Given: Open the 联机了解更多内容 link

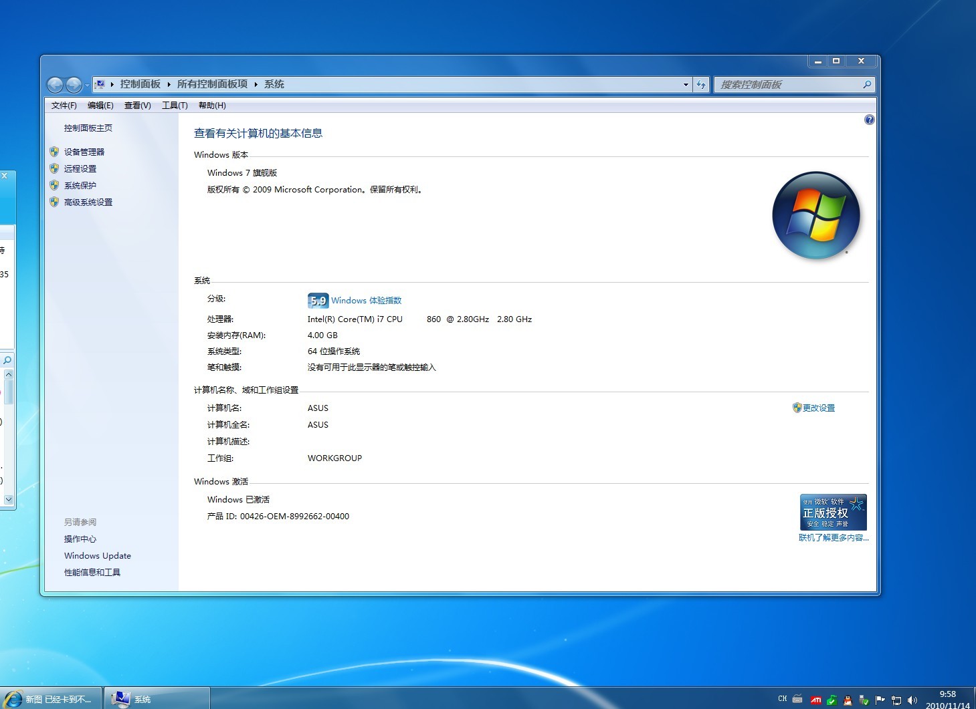Looking at the screenshot, I should [x=834, y=538].
